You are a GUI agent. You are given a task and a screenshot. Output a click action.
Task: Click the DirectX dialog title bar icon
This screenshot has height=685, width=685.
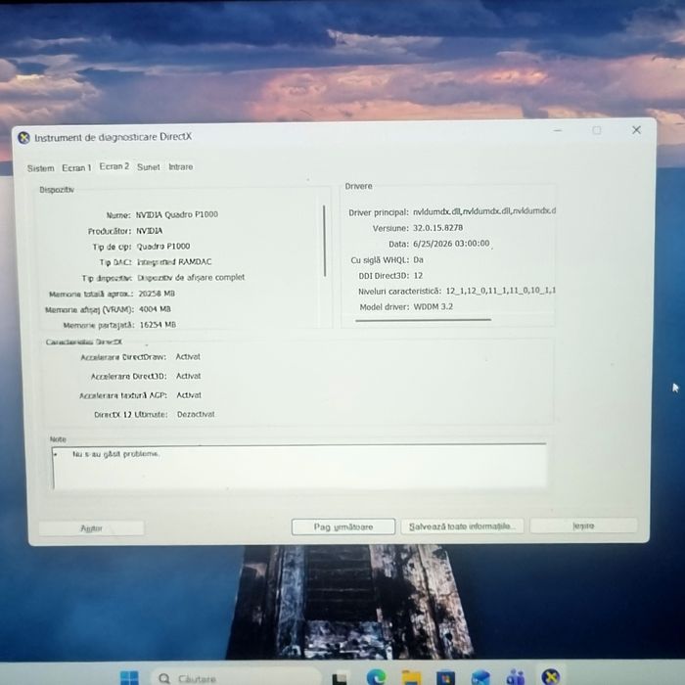[x=23, y=138]
